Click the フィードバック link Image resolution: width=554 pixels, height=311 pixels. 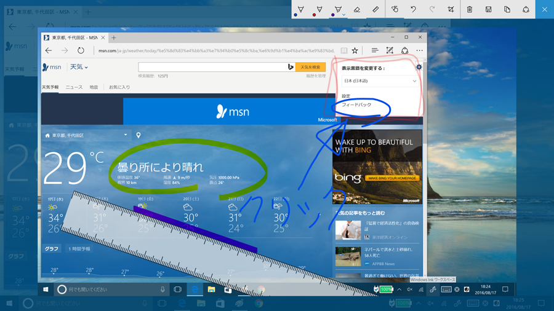356,105
